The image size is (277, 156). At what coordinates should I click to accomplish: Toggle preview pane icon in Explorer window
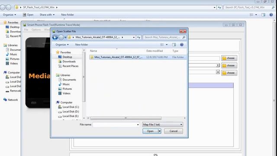point(263,15)
